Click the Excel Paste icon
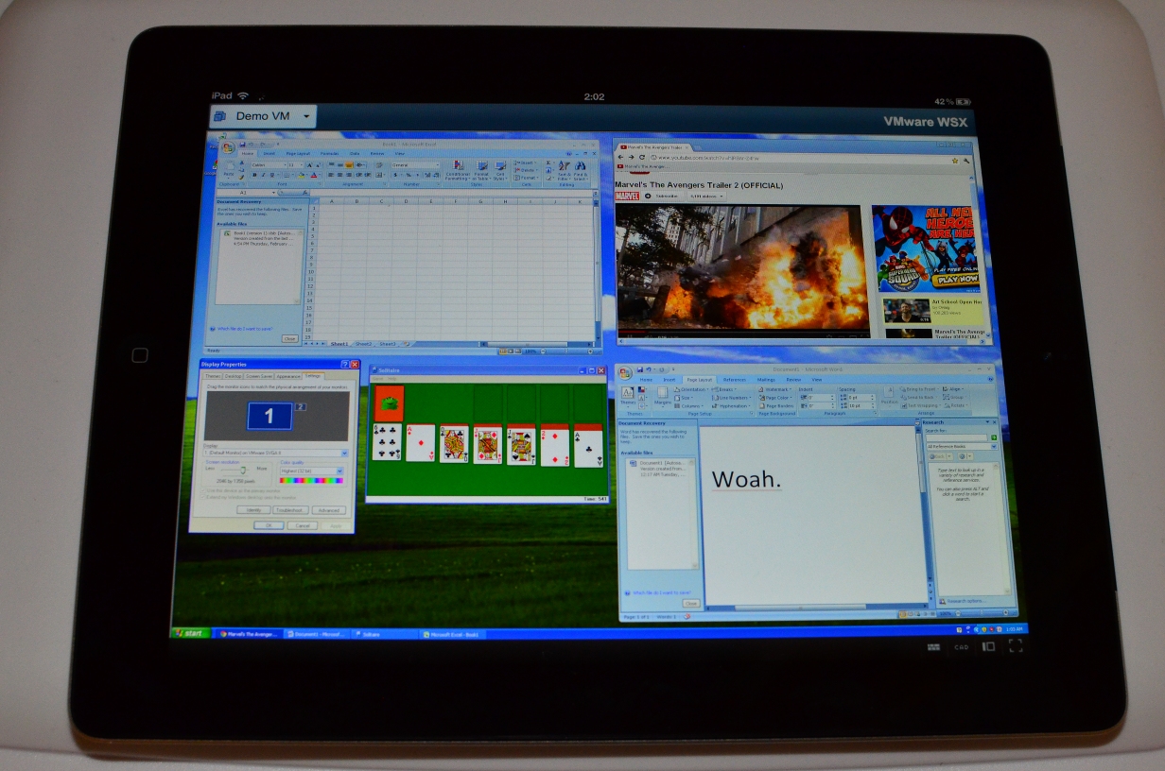The image size is (1165, 771). pos(228,169)
